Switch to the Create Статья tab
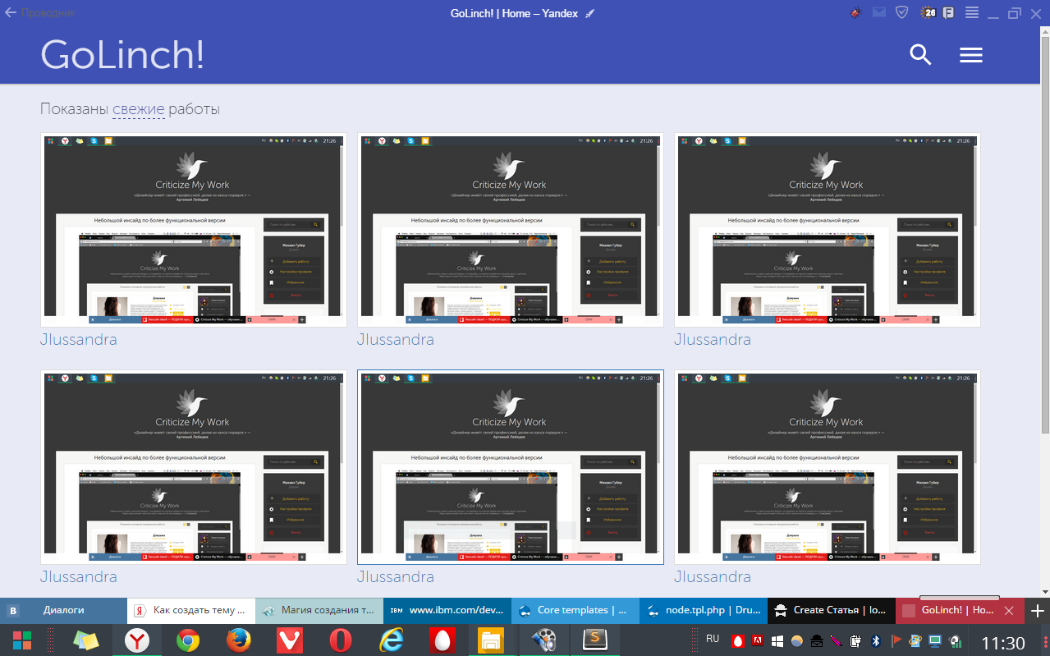Viewport: 1050px width, 656px height. [832, 610]
